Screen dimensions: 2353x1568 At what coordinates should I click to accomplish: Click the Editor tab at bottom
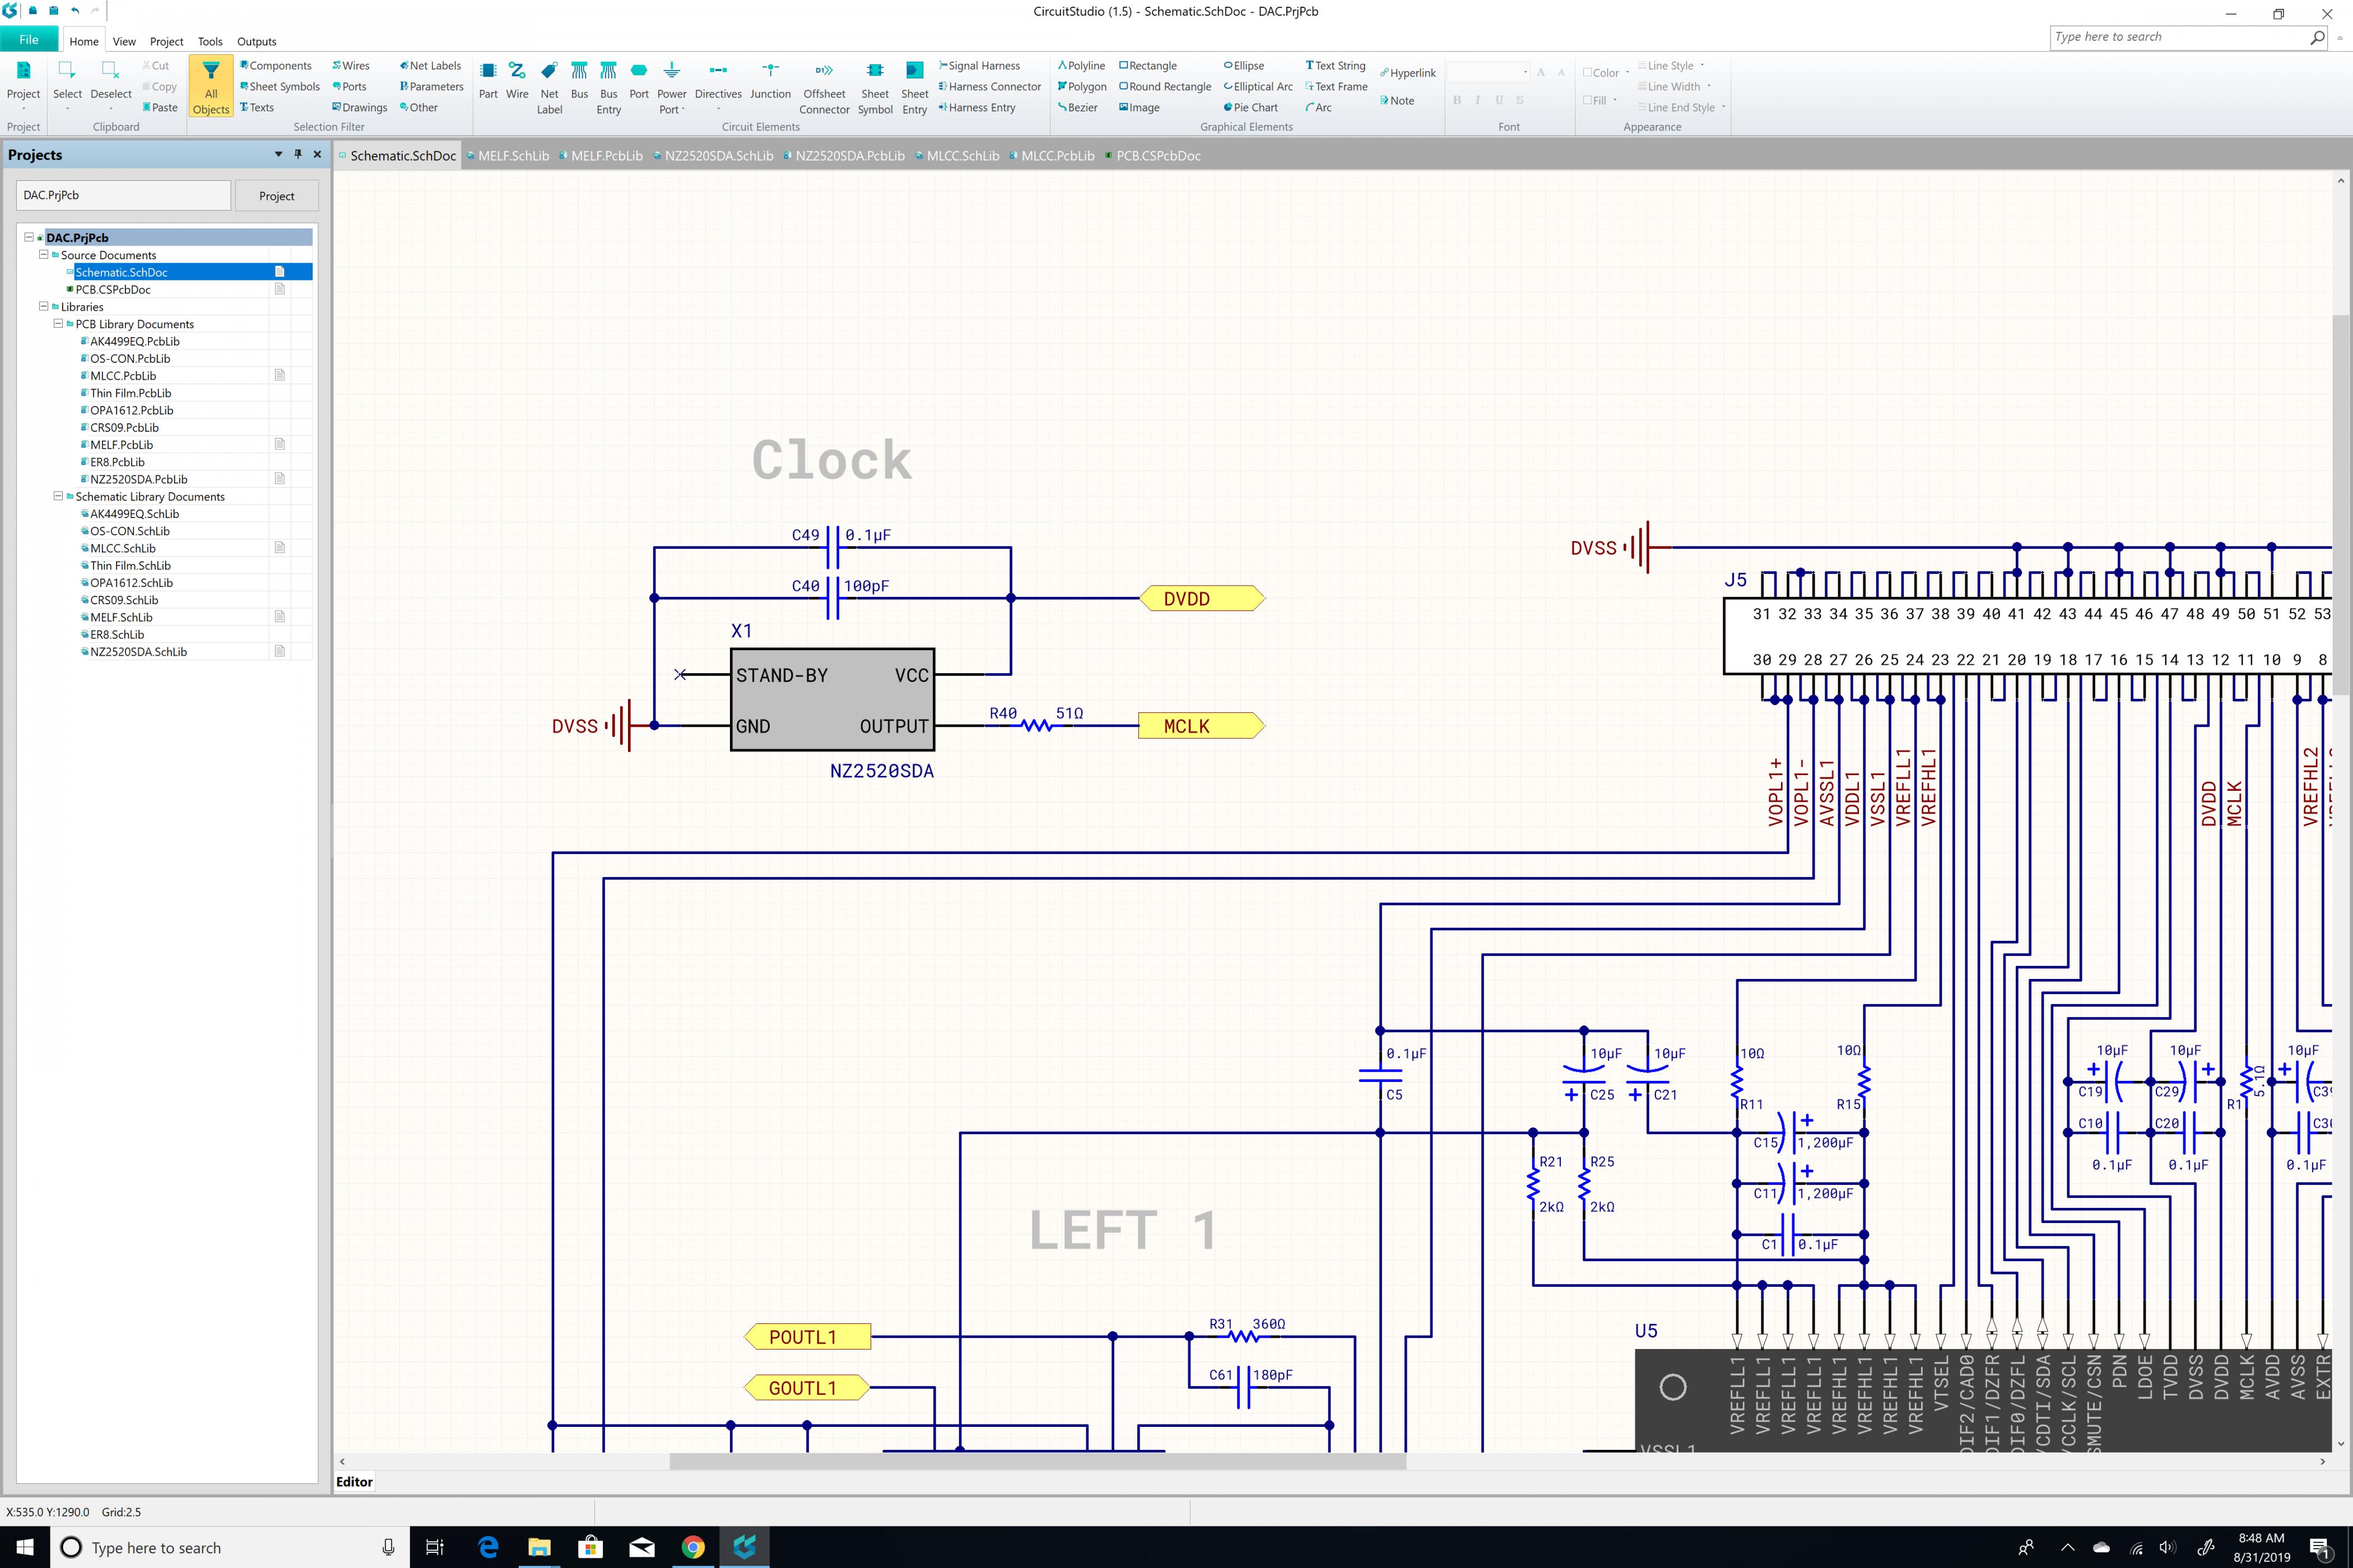[354, 1482]
